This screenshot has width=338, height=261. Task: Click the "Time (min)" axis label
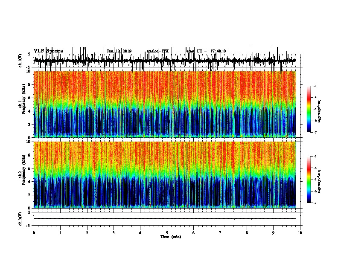coord(171,237)
